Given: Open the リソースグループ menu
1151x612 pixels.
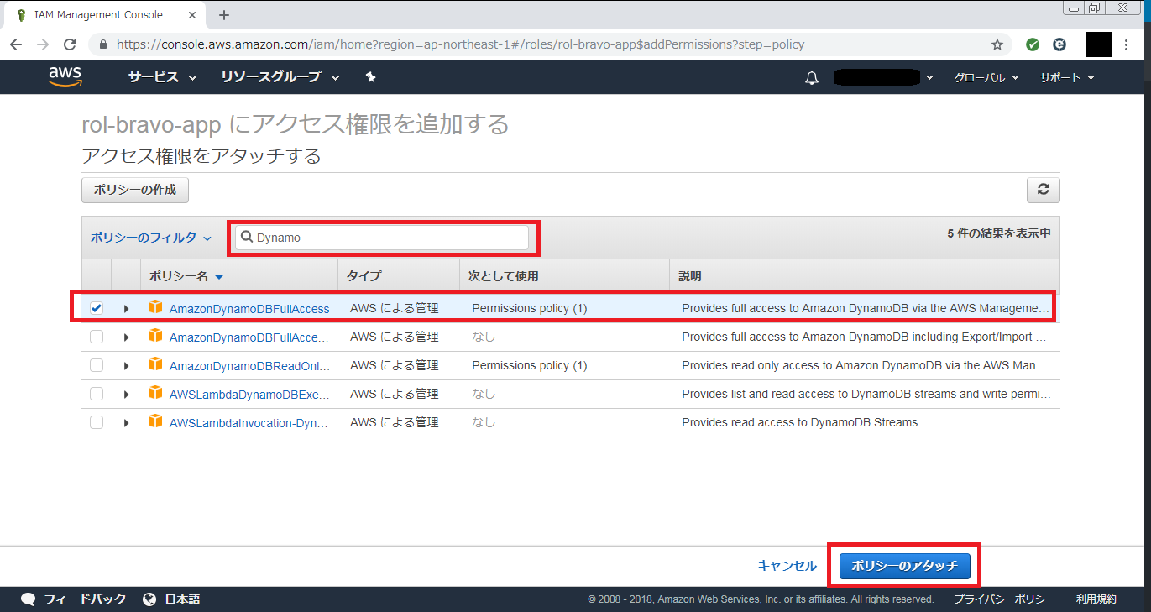Looking at the screenshot, I should 279,77.
